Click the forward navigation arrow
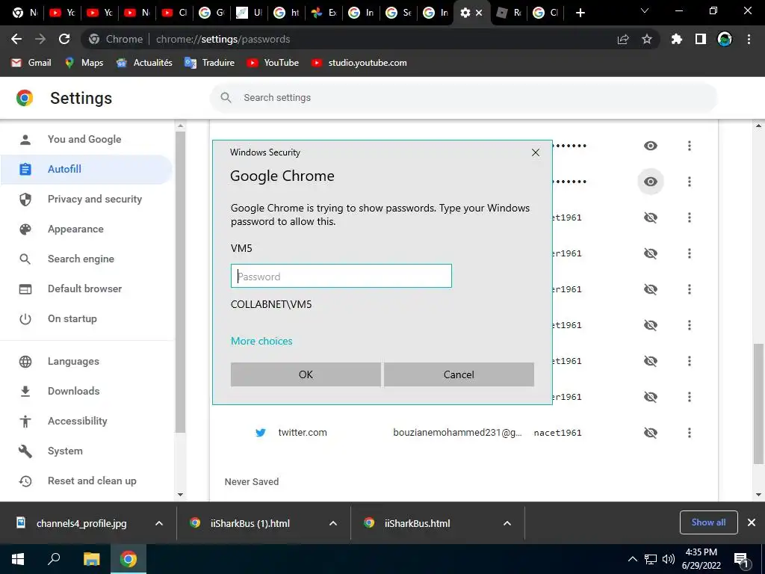Viewport: 765px width, 574px height. click(x=40, y=39)
